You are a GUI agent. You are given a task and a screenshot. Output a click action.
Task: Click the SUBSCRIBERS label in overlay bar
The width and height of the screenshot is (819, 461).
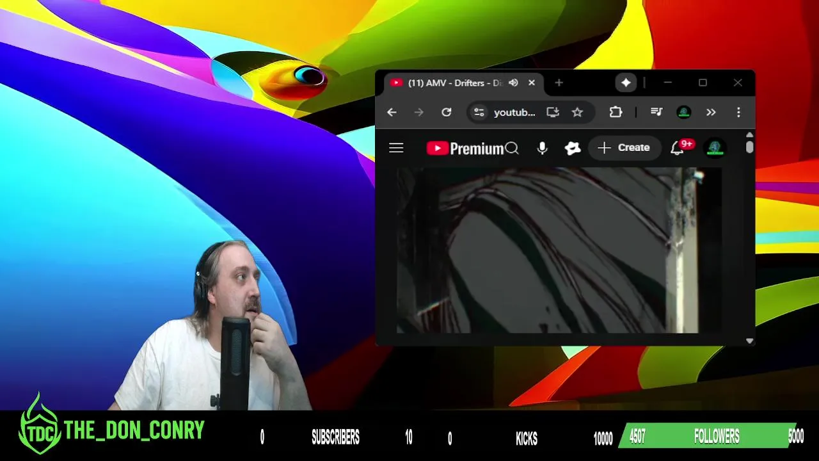pos(335,437)
